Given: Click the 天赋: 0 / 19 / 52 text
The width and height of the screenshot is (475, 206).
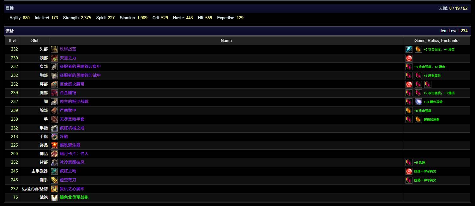Looking at the screenshot, I should coord(453,9).
